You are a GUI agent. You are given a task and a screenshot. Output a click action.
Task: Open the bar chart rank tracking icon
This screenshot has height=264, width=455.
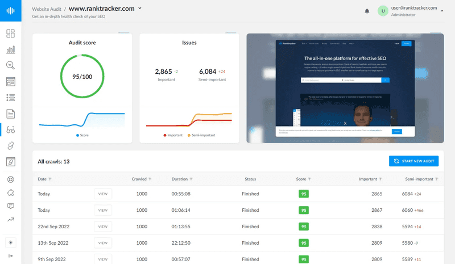[x=10, y=50]
